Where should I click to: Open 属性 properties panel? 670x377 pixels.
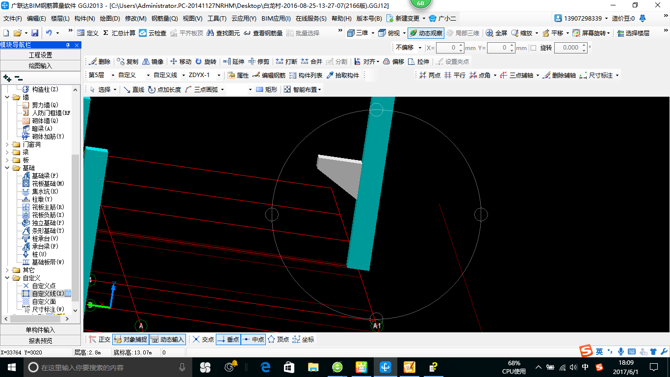(238, 75)
